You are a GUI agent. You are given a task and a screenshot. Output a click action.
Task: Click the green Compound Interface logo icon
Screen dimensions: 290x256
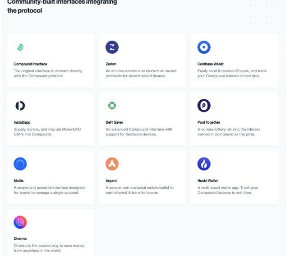click(x=20, y=47)
